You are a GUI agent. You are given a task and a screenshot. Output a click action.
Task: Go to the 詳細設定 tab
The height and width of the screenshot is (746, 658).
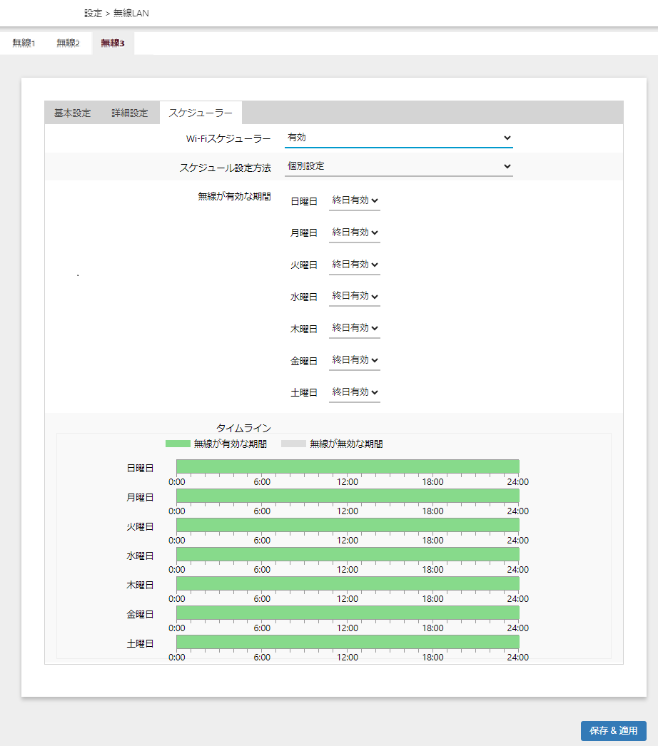coord(130,113)
